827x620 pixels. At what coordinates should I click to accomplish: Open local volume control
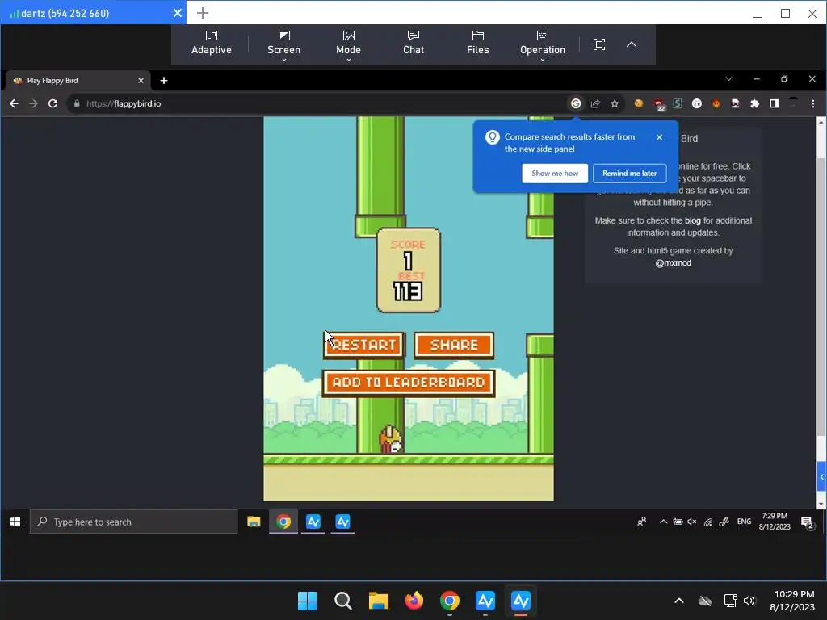click(x=749, y=601)
